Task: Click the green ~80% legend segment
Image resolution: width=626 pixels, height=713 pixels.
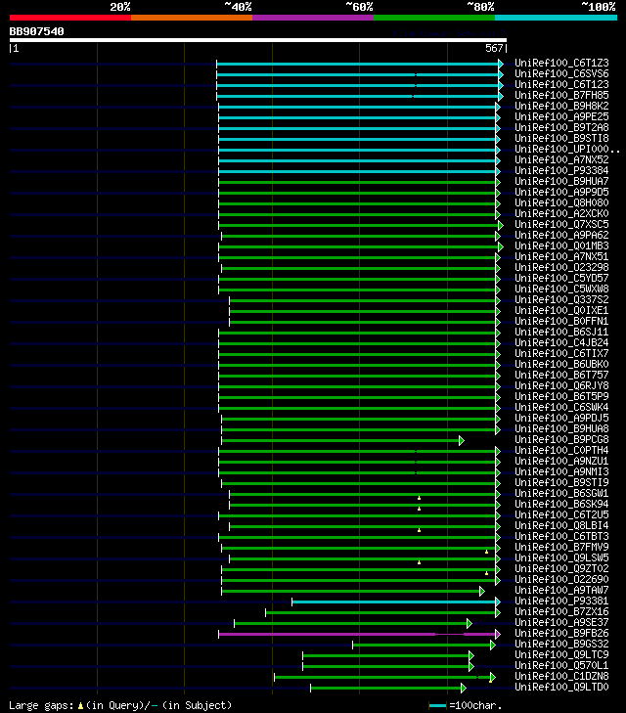Action: pyautogui.click(x=434, y=18)
